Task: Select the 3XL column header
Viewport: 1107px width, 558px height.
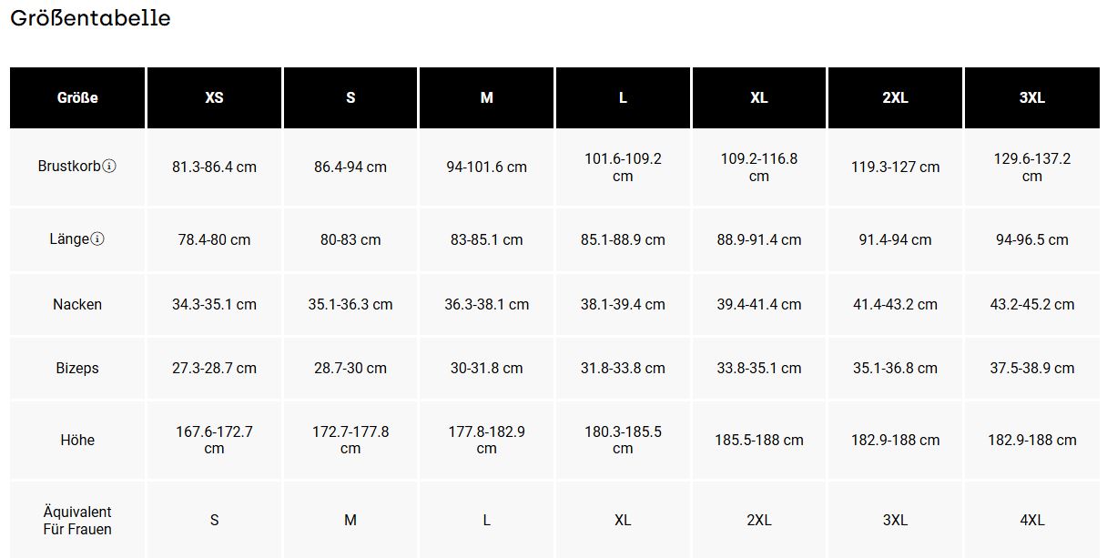Action: coord(1031,98)
